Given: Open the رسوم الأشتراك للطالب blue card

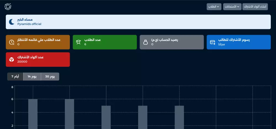Looking at the screenshot, I should 239,42.
